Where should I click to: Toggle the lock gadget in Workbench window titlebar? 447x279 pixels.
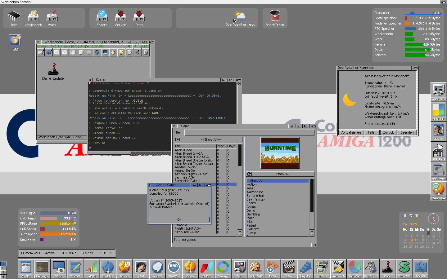130,42
